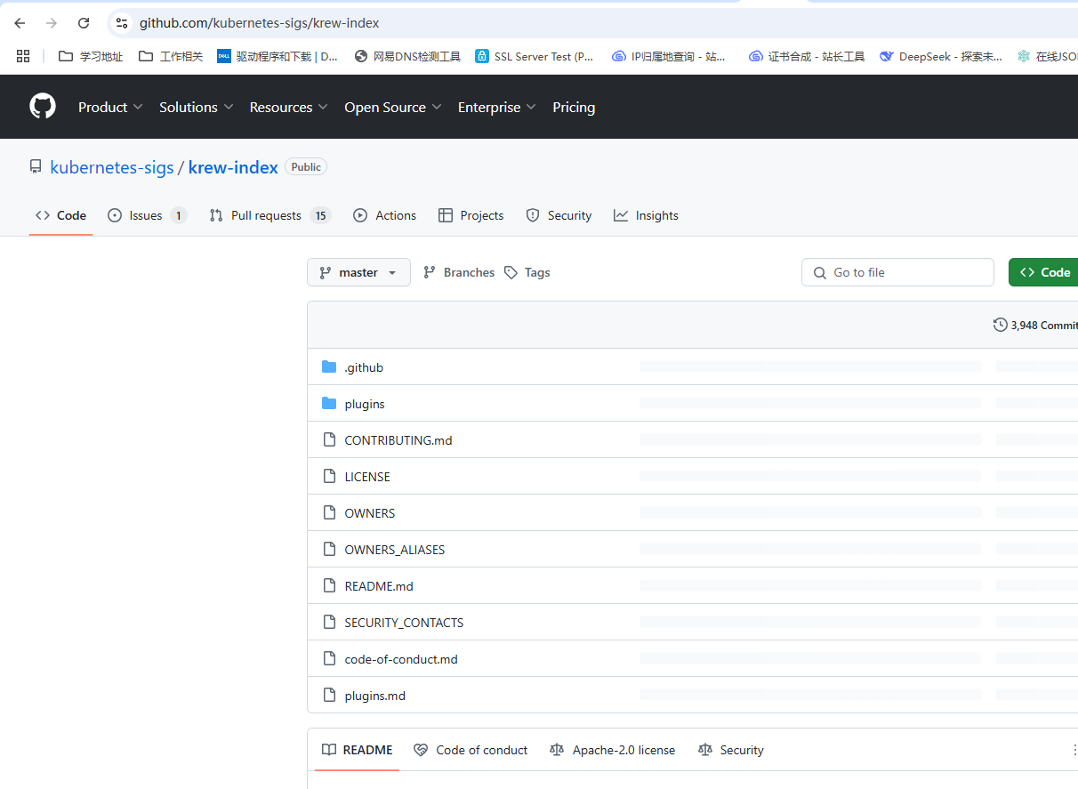Show the Security tab beside Apache-2.0 license

731,750
